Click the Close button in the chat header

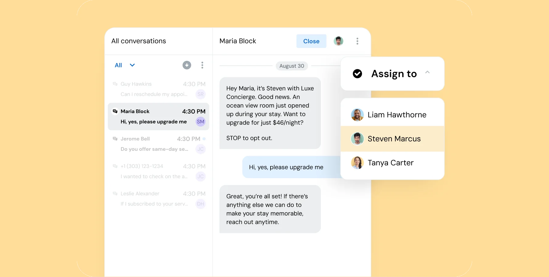click(311, 41)
